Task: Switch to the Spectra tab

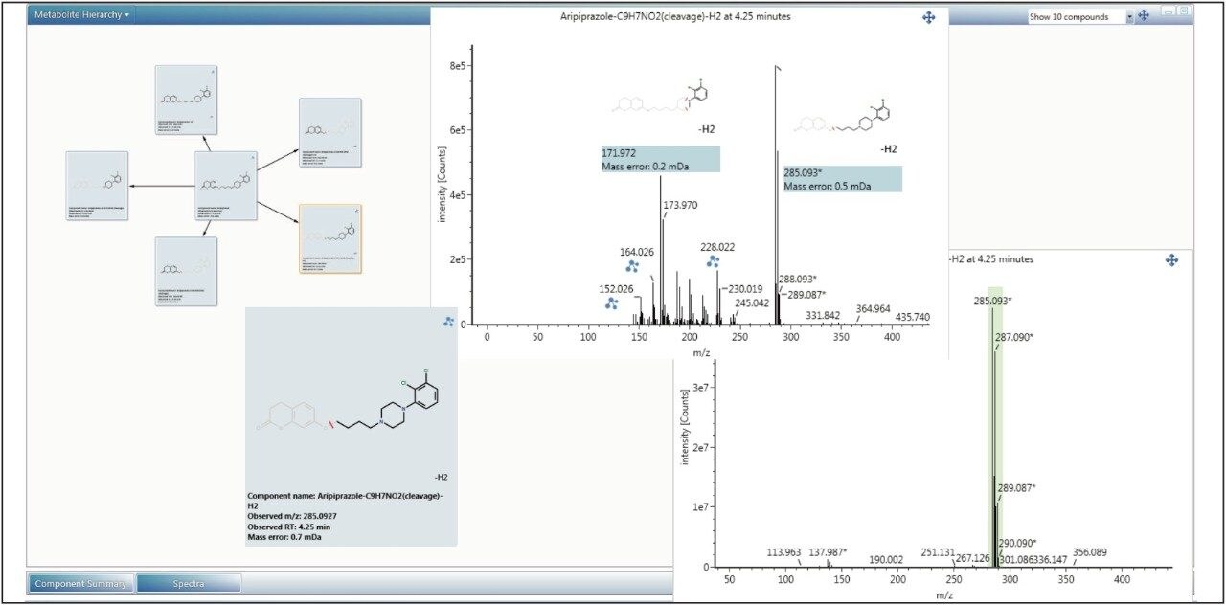Action: point(190,582)
